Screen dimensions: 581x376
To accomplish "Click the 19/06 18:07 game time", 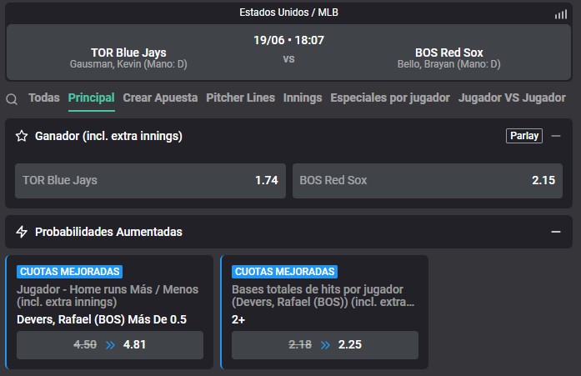I will coord(288,40).
